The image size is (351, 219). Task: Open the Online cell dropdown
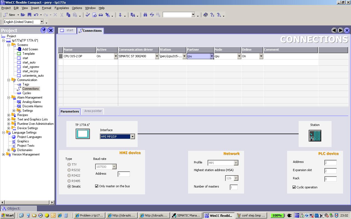point(261,56)
